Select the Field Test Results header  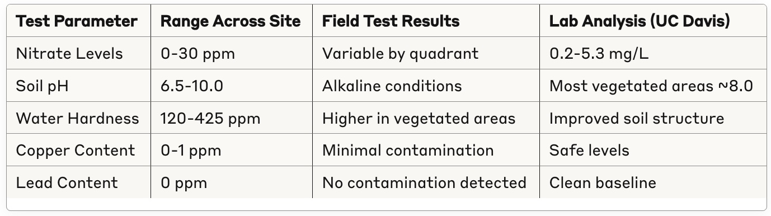point(391,21)
